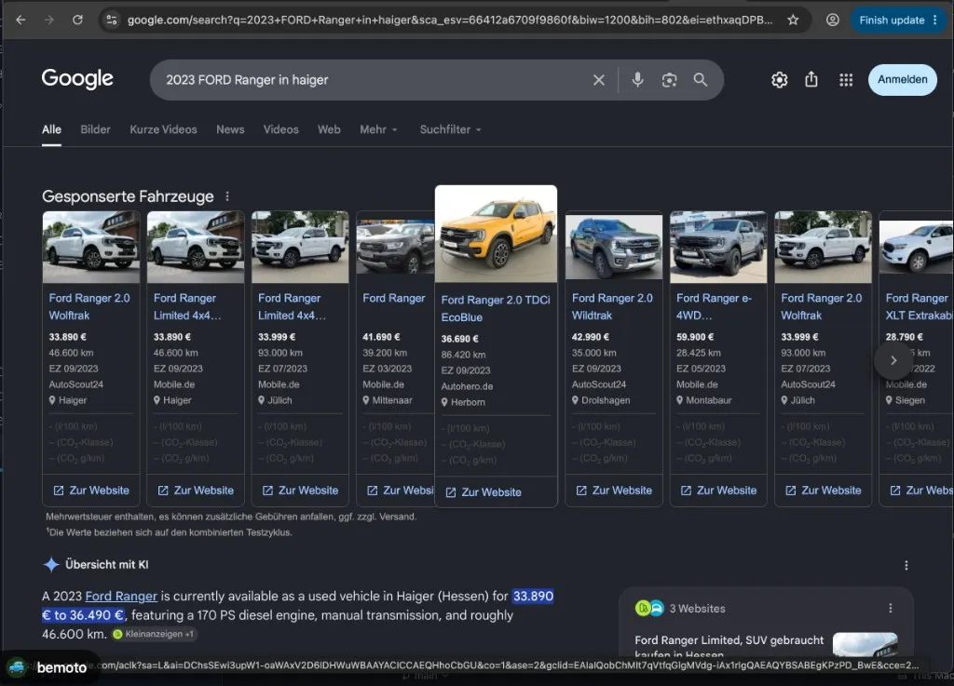Open options menu for Übersicht mit KI
This screenshot has width=954, height=686.
point(906,566)
